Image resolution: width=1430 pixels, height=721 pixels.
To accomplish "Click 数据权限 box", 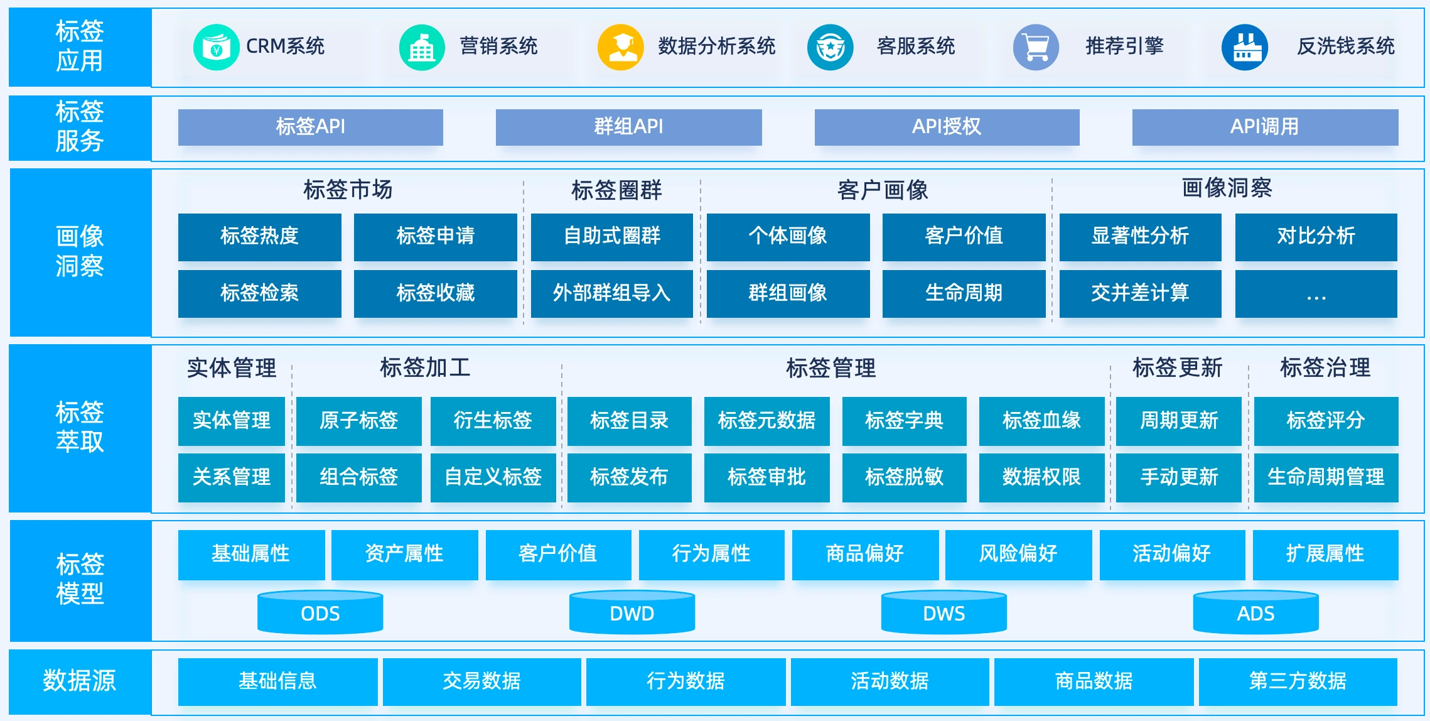I will point(1042,477).
